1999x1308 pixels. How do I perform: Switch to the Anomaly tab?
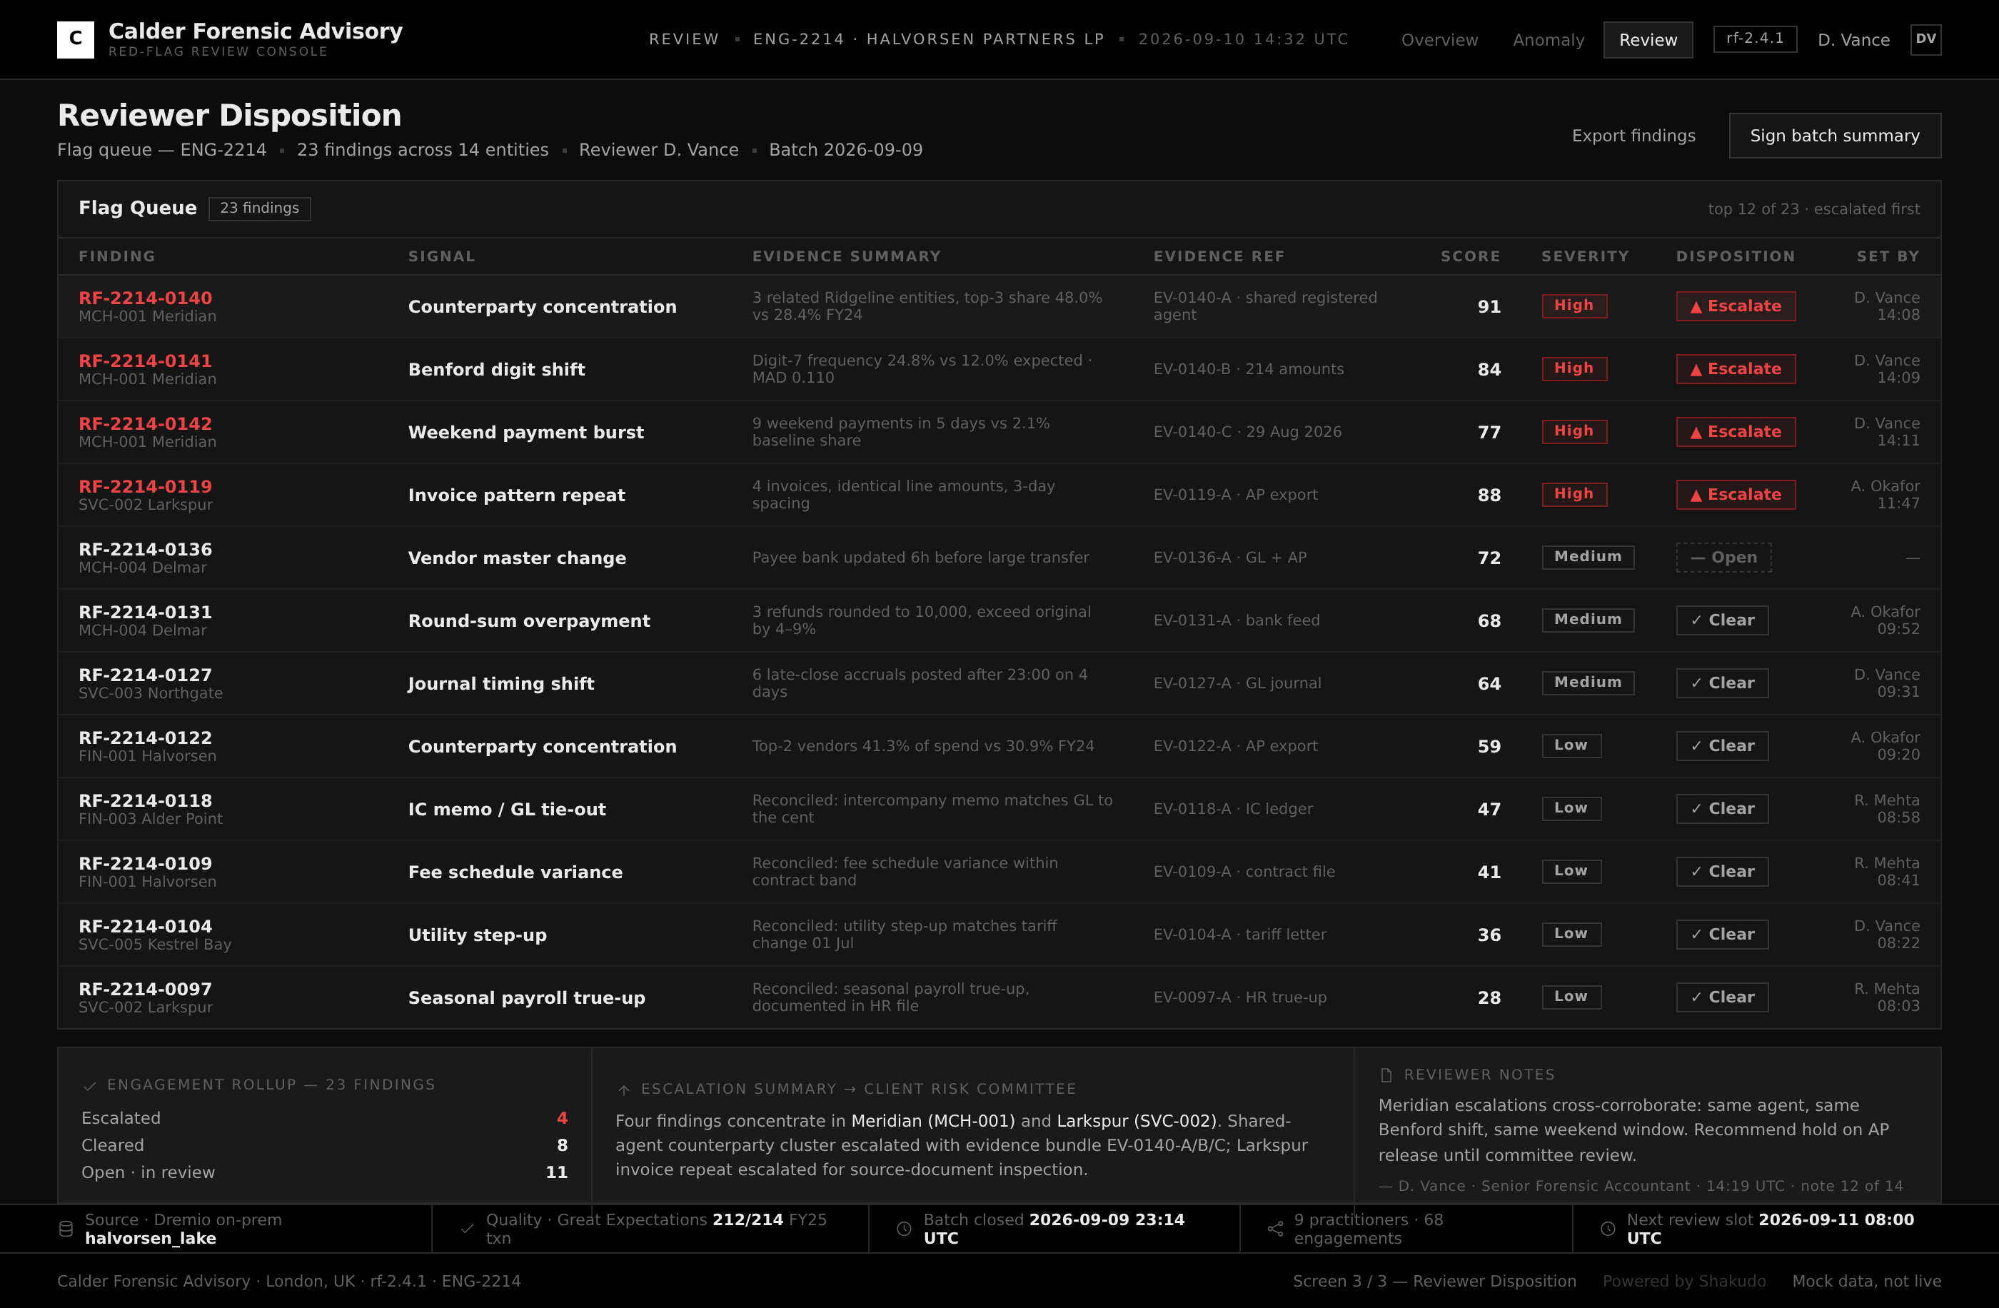tap(1548, 39)
